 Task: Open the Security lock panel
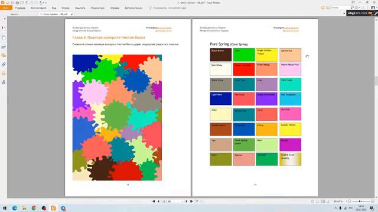tap(4, 73)
